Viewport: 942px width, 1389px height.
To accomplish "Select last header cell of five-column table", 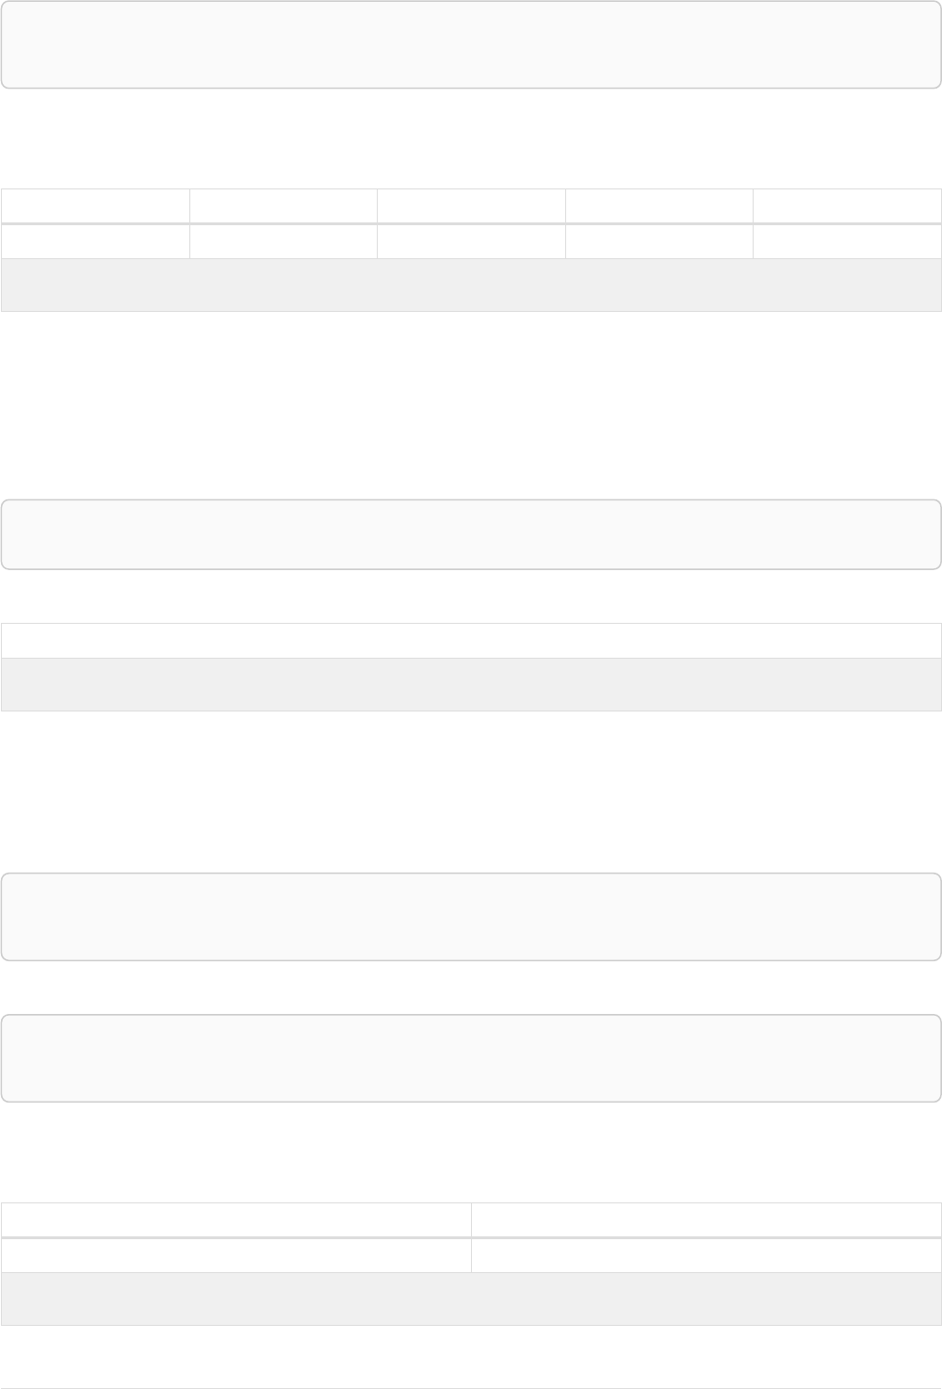I will coord(847,206).
